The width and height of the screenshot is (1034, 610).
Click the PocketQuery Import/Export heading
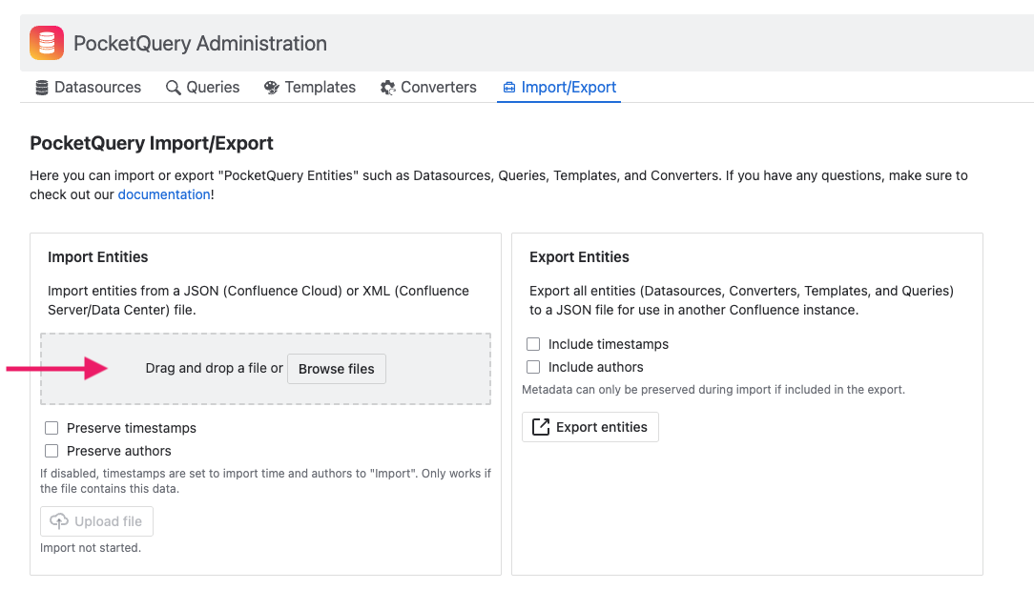coord(152,144)
